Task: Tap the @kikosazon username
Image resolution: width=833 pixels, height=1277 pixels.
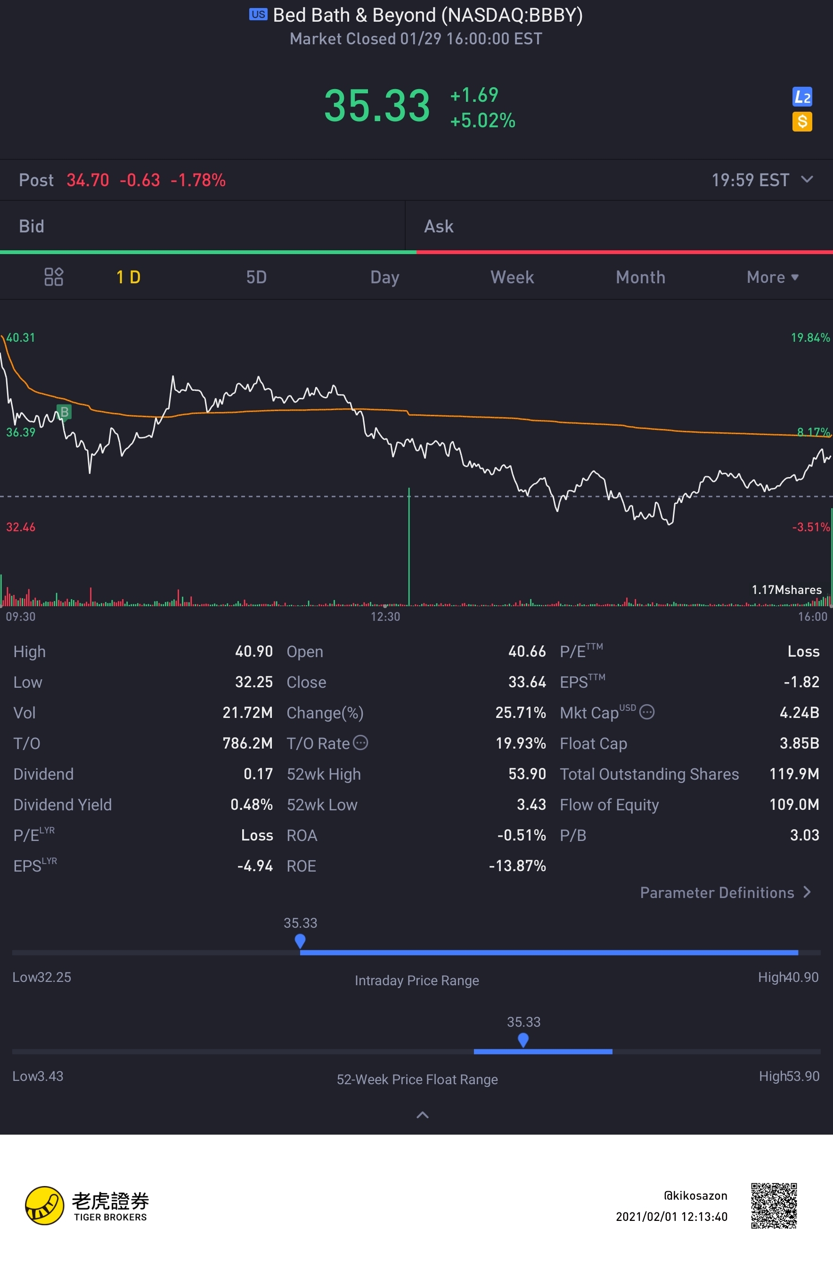Action: tap(695, 1195)
